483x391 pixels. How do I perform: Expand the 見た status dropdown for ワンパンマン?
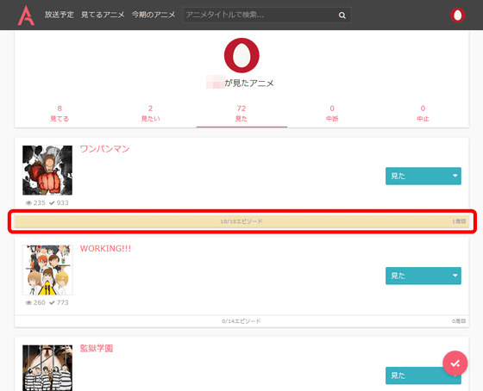(x=423, y=176)
